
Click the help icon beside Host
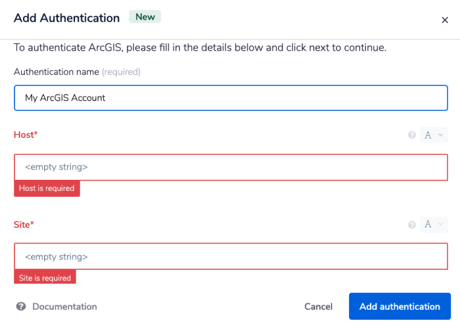coord(412,135)
